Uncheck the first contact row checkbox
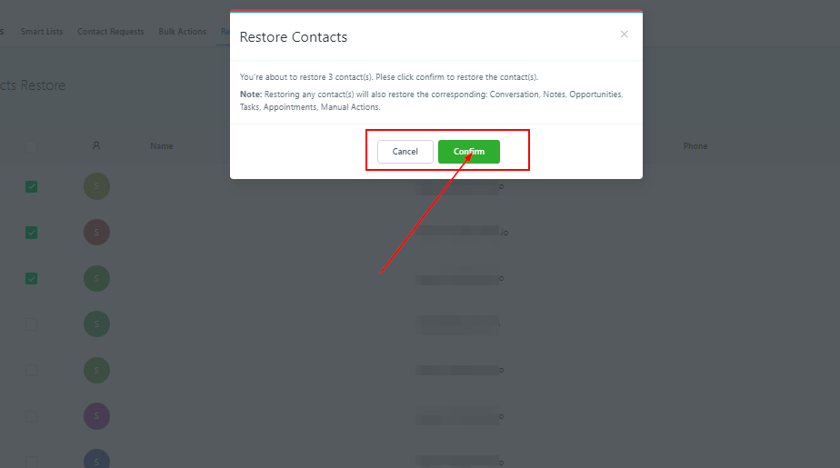 pyautogui.click(x=32, y=186)
